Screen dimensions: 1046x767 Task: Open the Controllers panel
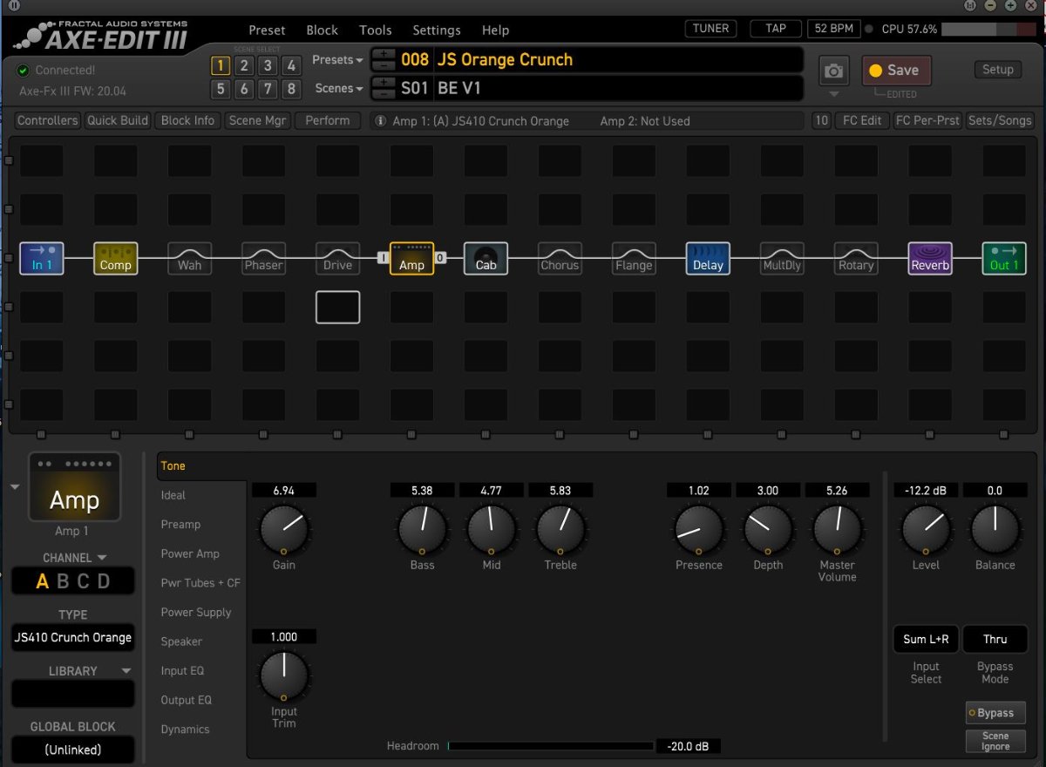pos(47,121)
